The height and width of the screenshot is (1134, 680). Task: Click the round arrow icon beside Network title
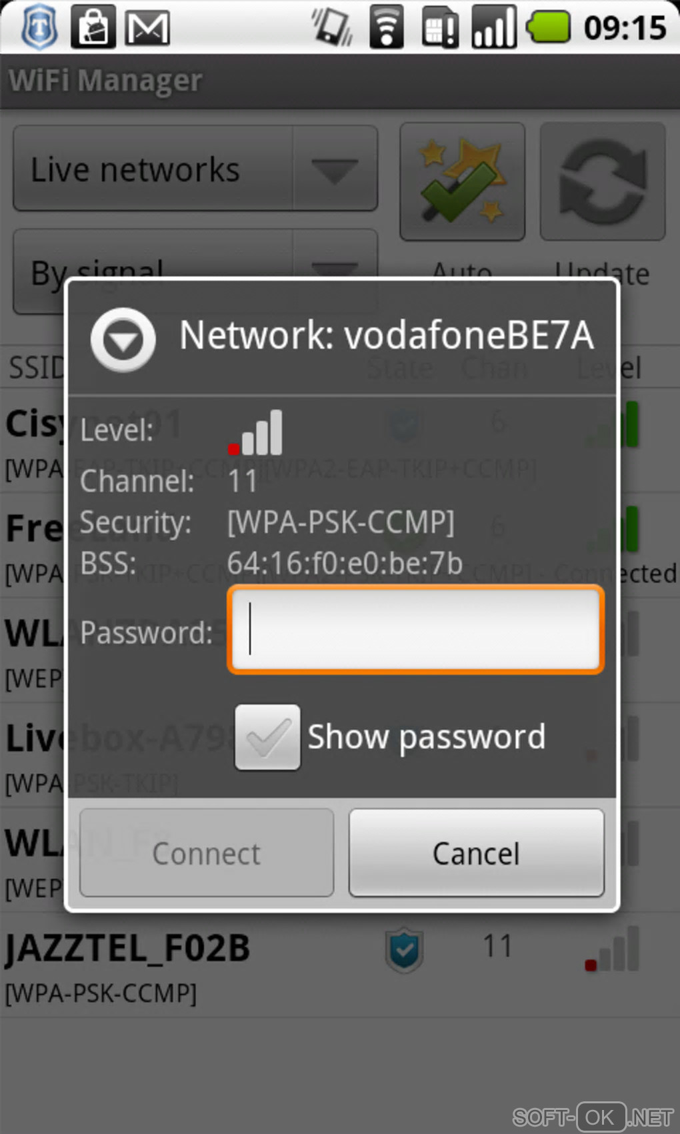(x=123, y=340)
